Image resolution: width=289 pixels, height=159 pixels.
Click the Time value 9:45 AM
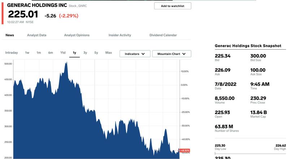[x=260, y=84]
